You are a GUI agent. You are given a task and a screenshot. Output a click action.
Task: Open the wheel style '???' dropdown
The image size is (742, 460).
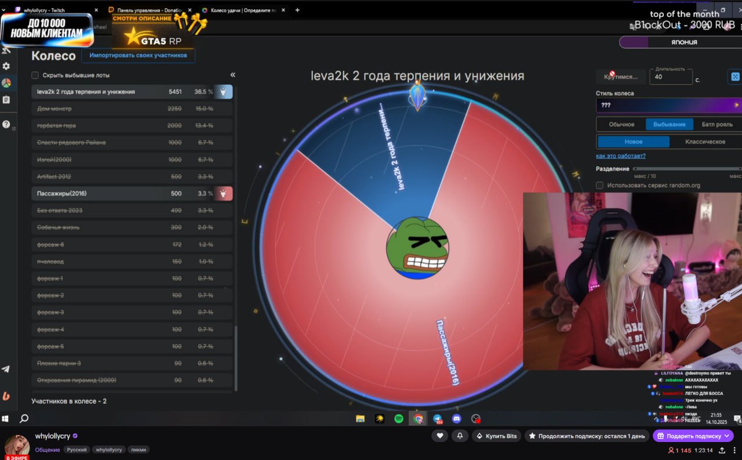(669, 105)
